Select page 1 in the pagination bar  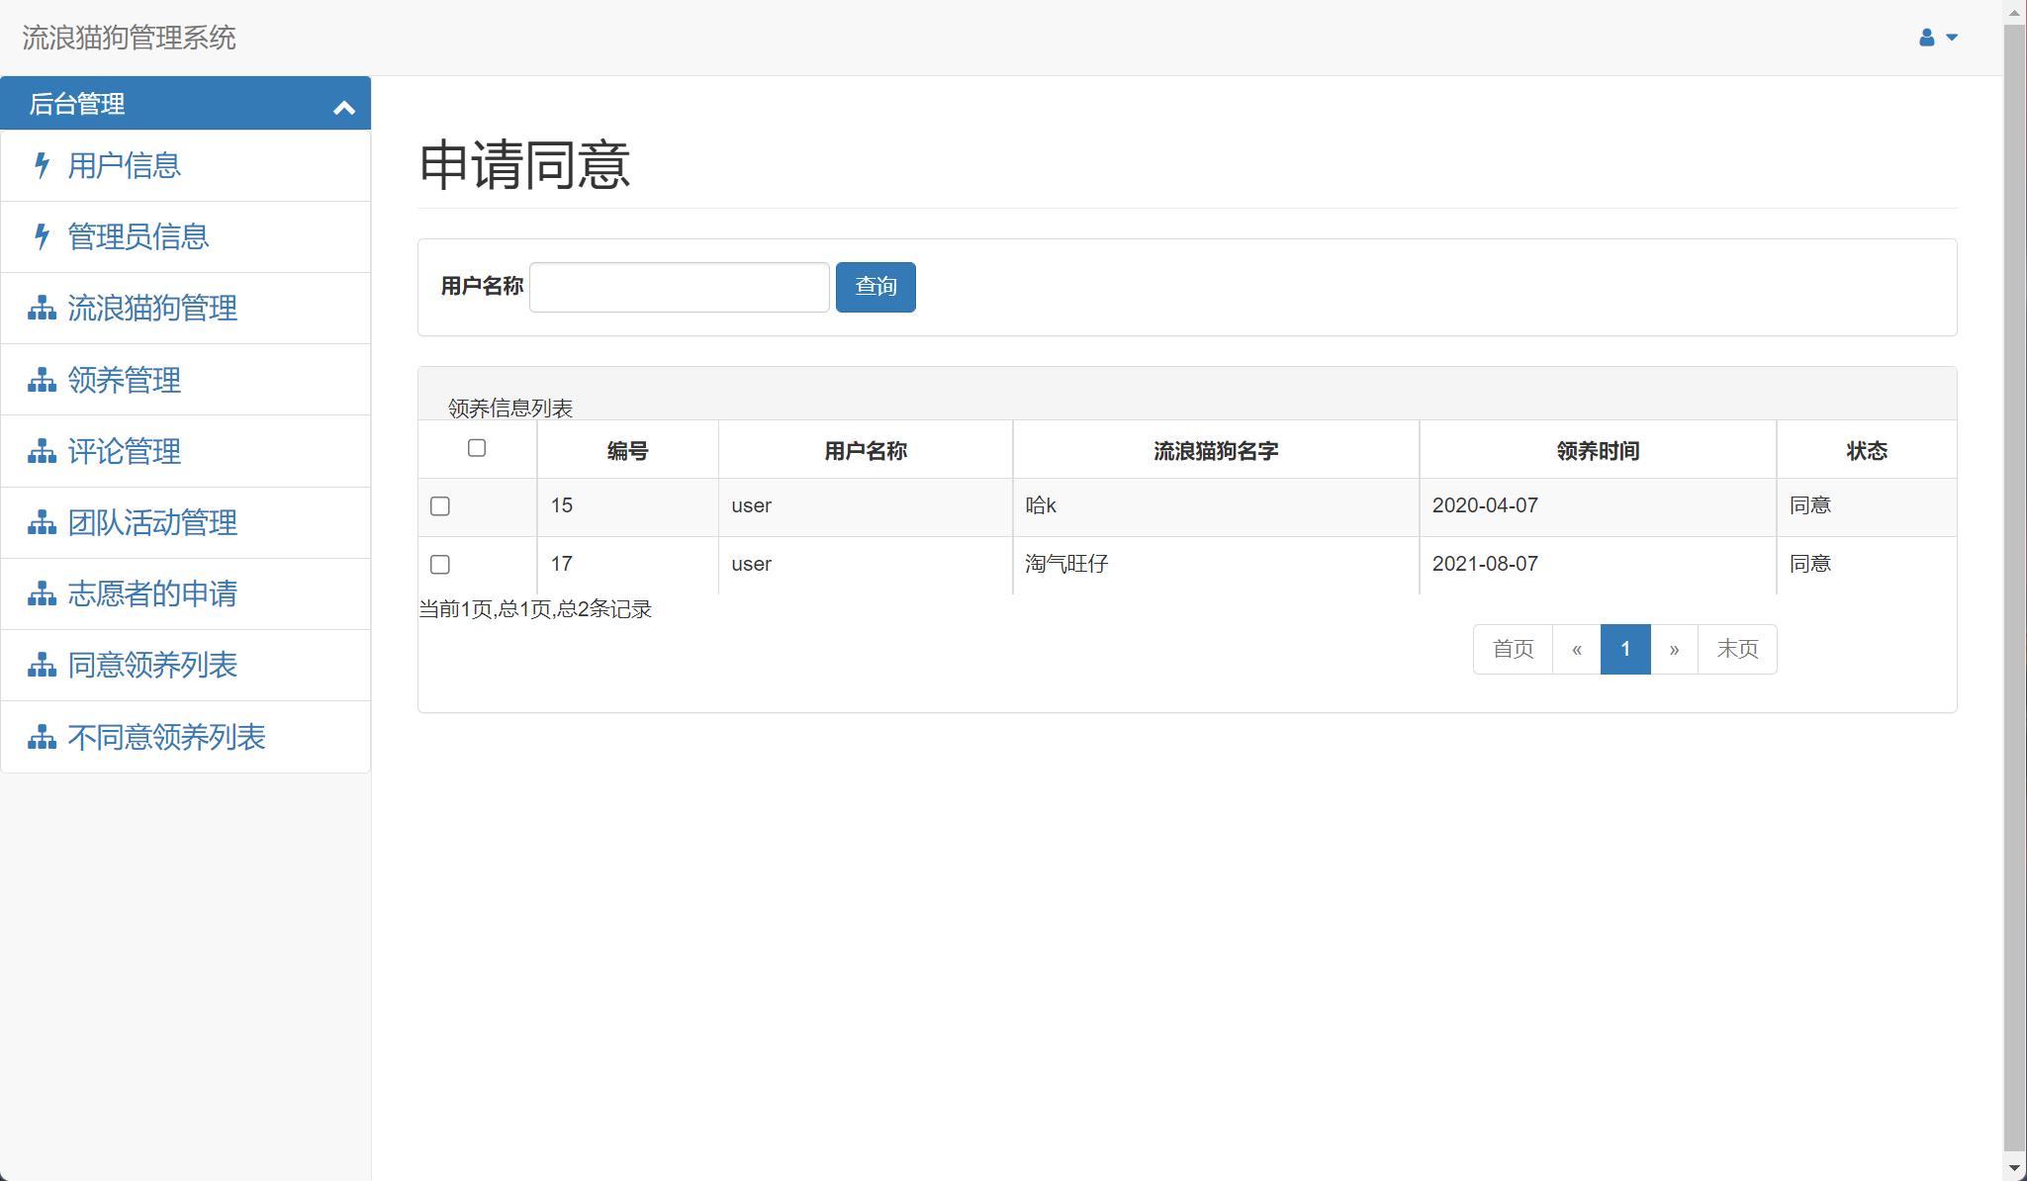[x=1625, y=649]
